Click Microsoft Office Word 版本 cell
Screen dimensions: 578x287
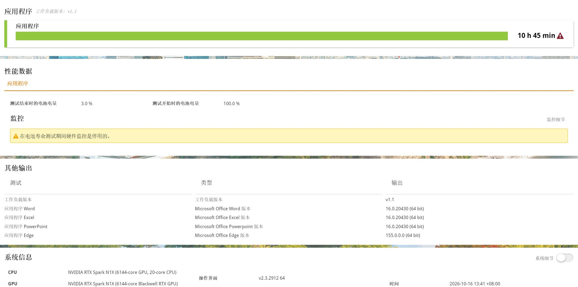(223, 209)
